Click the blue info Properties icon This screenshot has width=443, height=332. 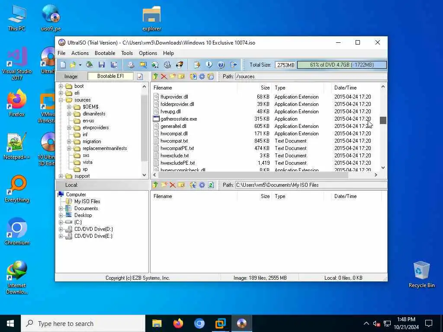(209, 65)
